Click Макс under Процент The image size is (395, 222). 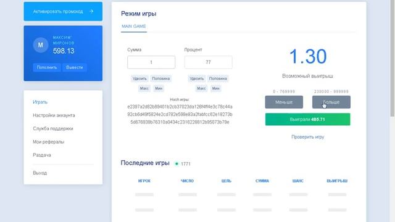click(201, 88)
